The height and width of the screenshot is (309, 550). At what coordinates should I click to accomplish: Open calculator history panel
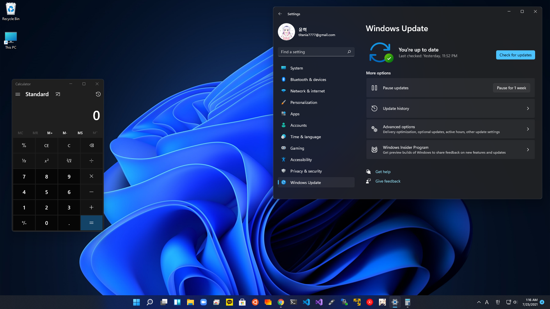click(x=98, y=94)
